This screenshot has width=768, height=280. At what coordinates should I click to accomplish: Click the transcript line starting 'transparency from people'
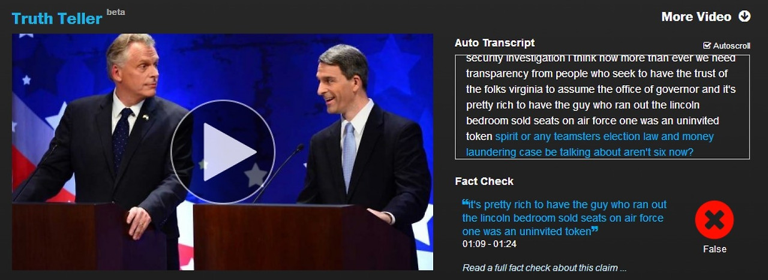(x=597, y=74)
